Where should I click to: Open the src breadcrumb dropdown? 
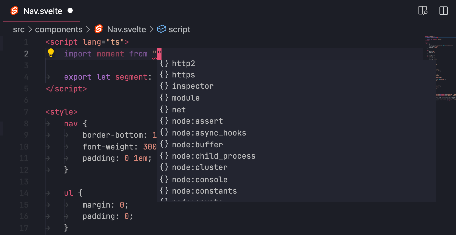(x=19, y=29)
